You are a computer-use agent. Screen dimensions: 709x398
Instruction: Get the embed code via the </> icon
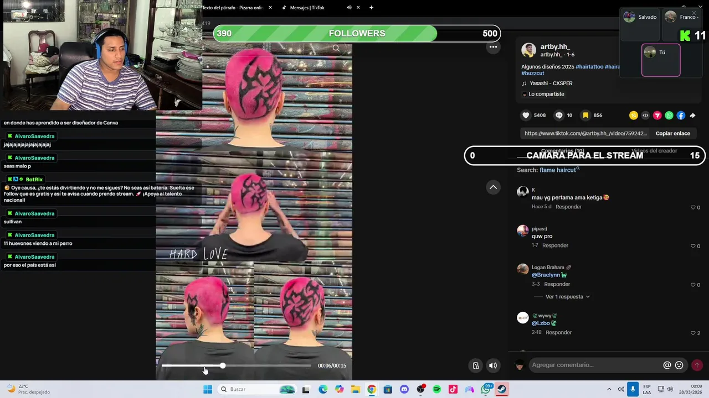tap(645, 116)
